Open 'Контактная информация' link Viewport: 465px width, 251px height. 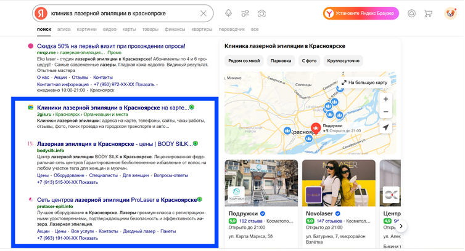62,84
